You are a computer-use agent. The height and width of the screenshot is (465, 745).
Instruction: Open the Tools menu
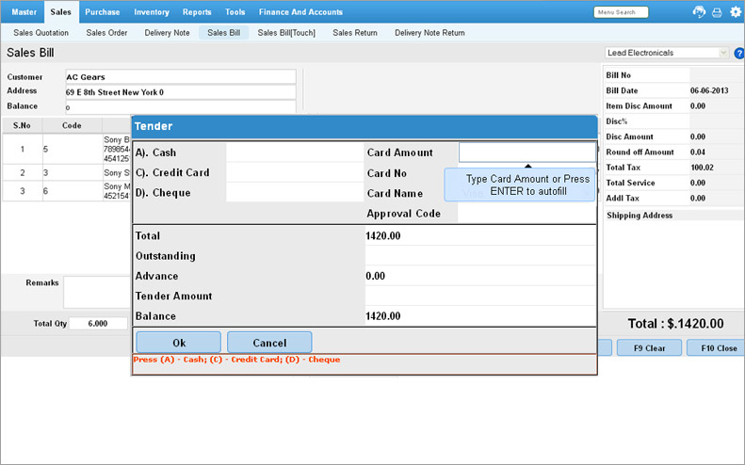pyautogui.click(x=235, y=12)
